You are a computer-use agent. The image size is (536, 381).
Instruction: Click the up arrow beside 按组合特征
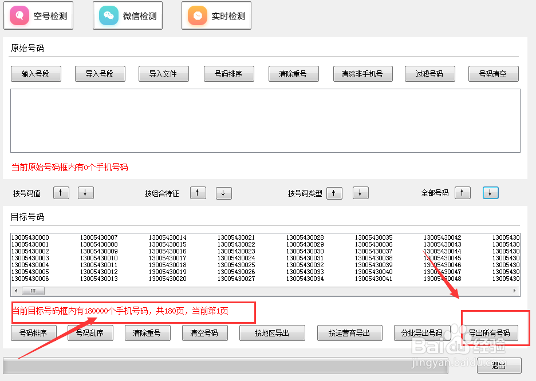[x=198, y=193]
